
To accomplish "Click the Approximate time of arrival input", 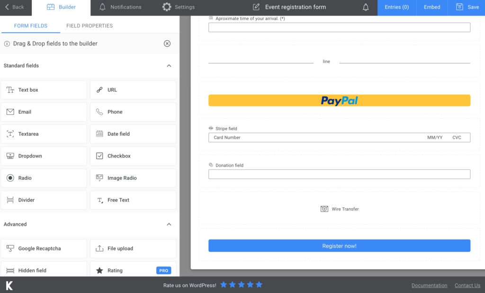I will [339, 27].
